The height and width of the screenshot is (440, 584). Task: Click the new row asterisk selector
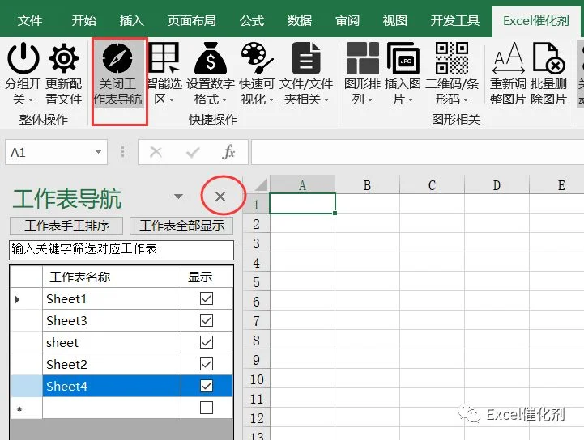[x=19, y=408]
